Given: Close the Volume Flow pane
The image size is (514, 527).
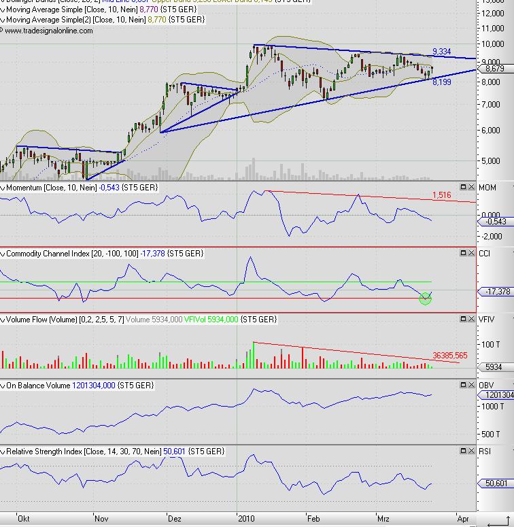Looking at the screenshot, I should coord(471,319).
